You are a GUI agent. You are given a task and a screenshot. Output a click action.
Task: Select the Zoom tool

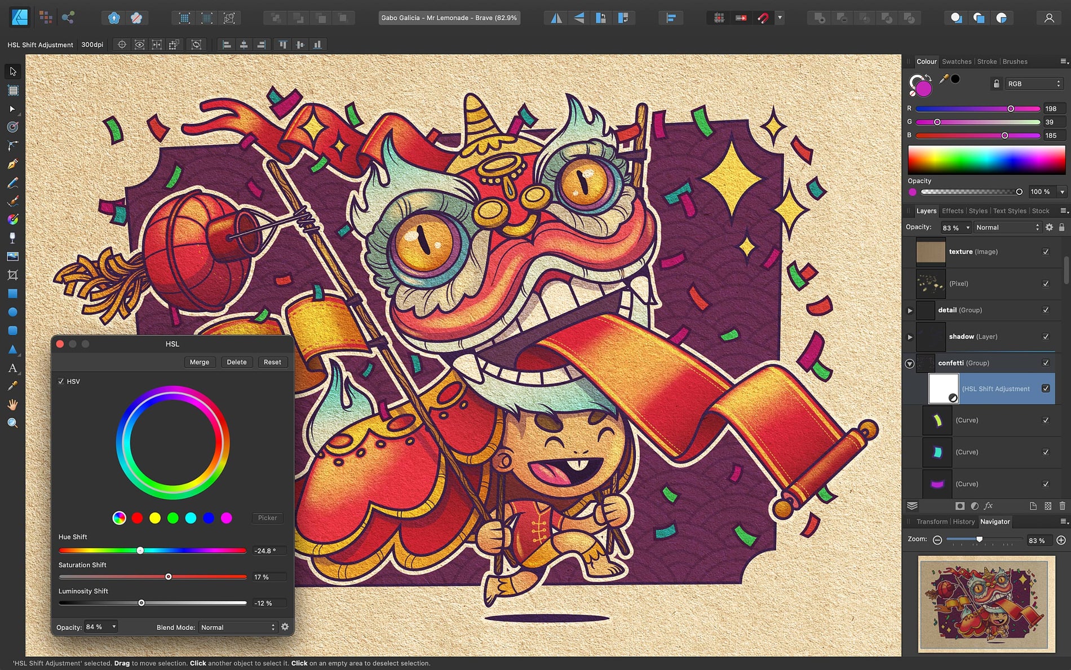coord(12,423)
